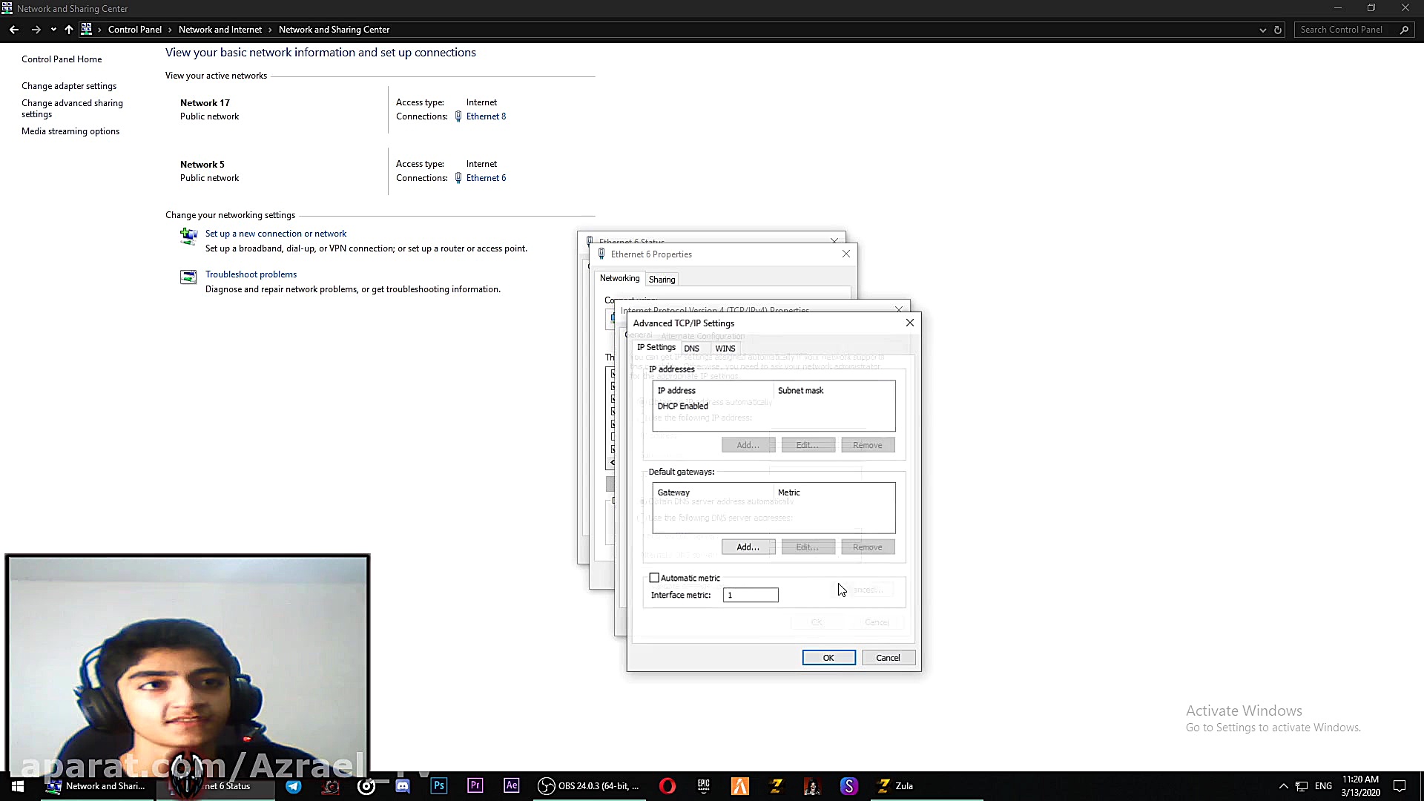Viewport: 1424px width, 801px height.
Task: Open the Ethernet 8 connection link
Action: pyautogui.click(x=486, y=116)
